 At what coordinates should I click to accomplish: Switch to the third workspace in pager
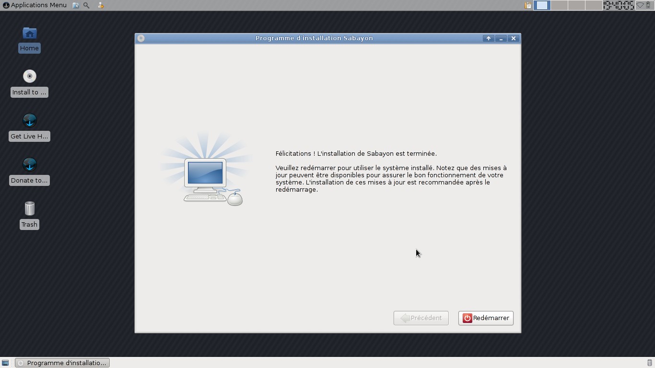click(576, 5)
